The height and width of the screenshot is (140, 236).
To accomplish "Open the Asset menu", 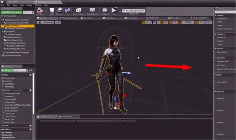I will [x=15, y=5].
